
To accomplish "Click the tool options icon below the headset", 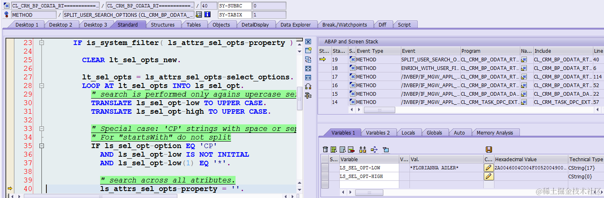I will point(308,96).
